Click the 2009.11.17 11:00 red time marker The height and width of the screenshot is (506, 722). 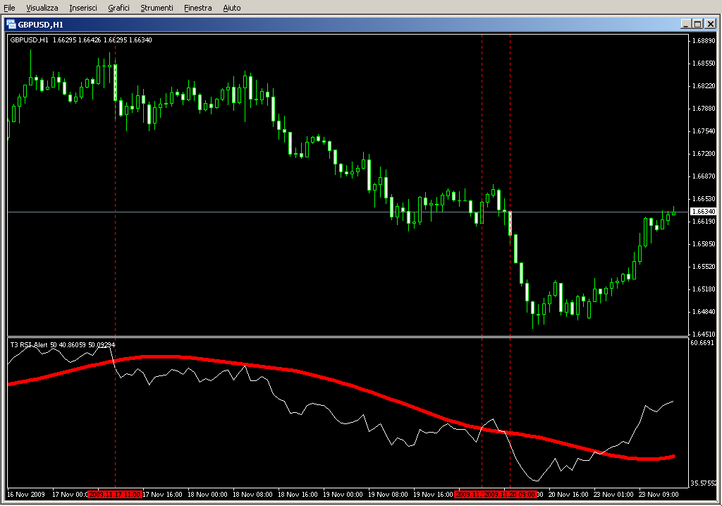tap(115, 495)
